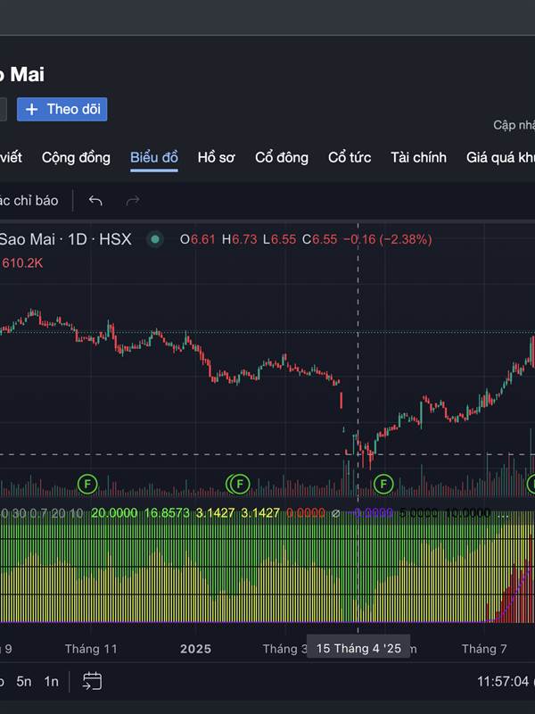Select the 5n time range

coord(24,681)
